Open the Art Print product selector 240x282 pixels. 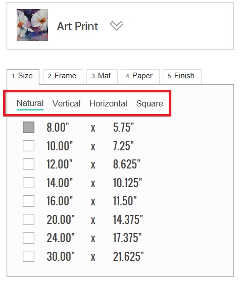pos(120,26)
